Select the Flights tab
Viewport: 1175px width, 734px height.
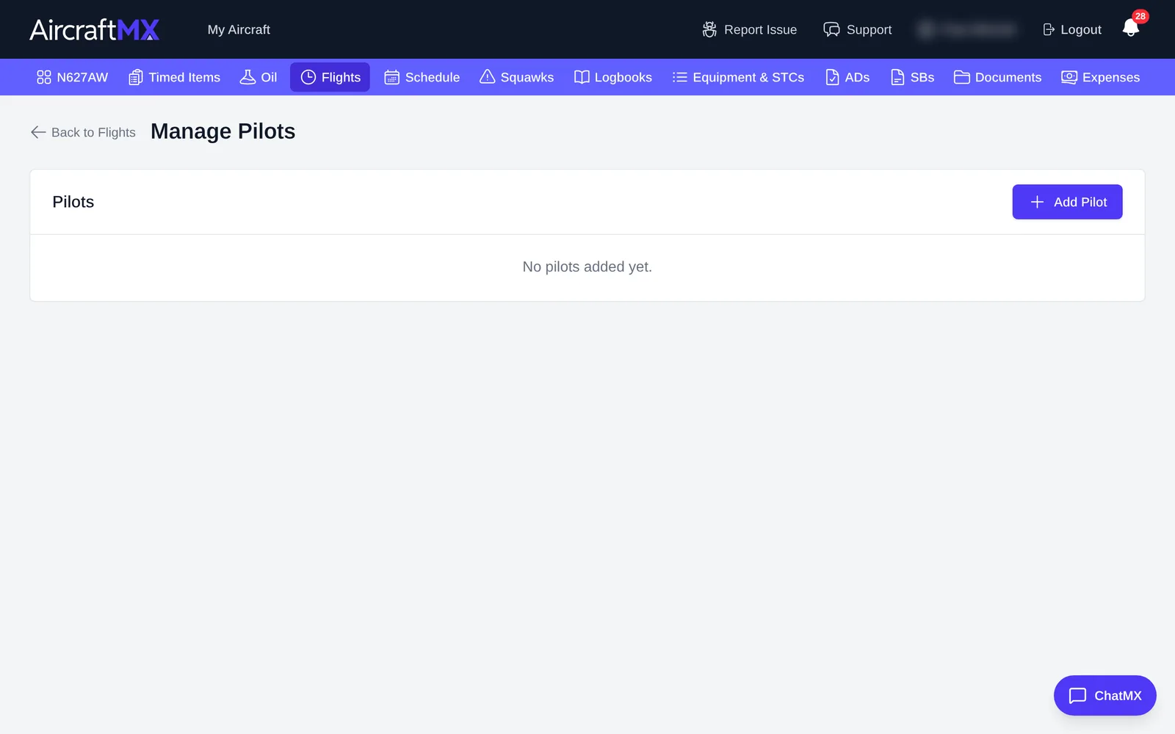[330, 77]
